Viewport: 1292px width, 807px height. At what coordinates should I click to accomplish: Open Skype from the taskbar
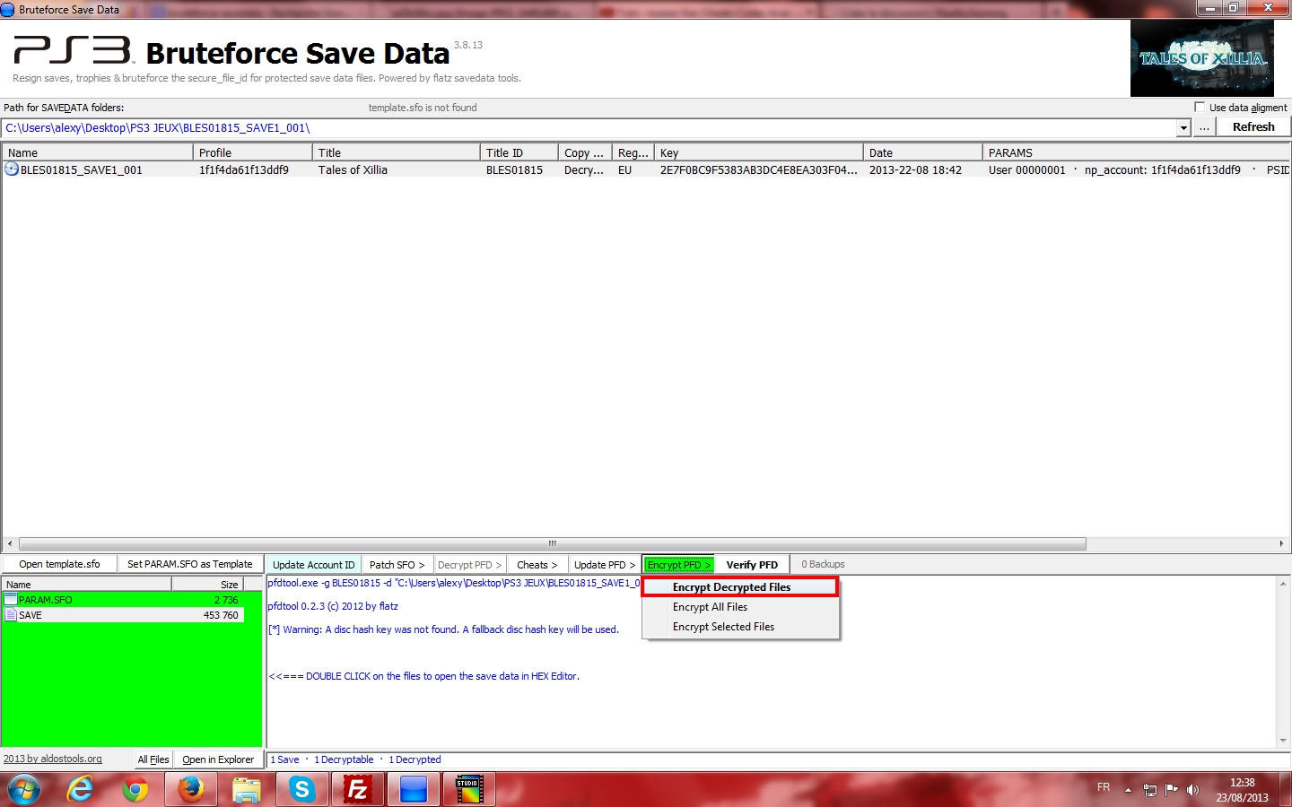[301, 790]
